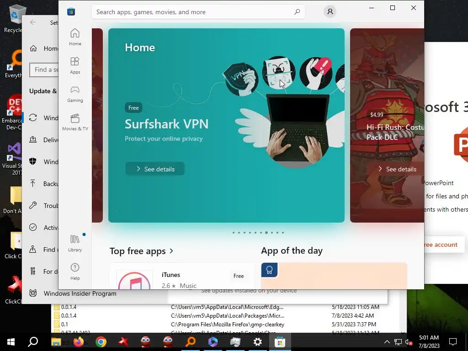The height and width of the screenshot is (351, 468).
Task: Click Microsoft Store icon on the taskbar
Action: [x=280, y=342]
